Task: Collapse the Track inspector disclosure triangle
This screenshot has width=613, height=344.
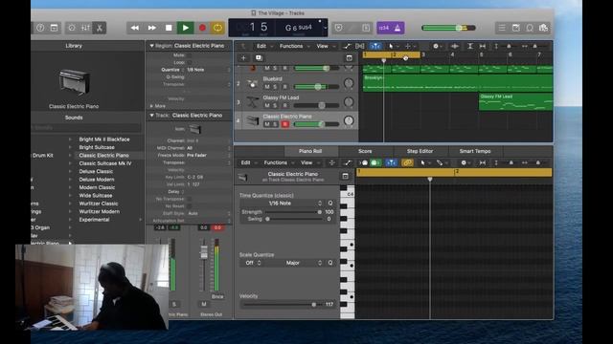Action: click(151, 116)
